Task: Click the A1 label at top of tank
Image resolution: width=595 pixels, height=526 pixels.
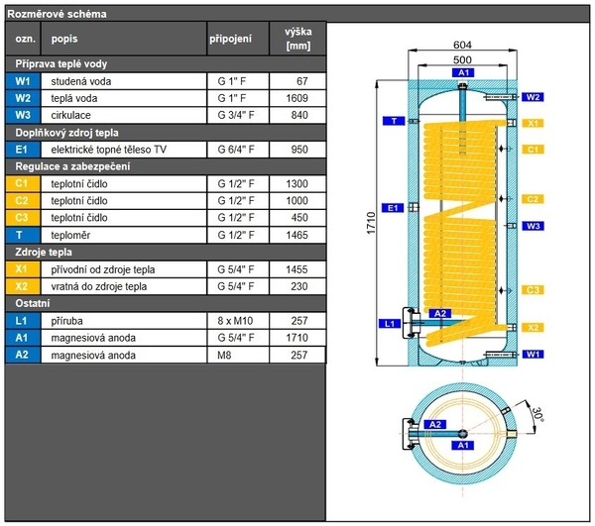Action: click(x=462, y=73)
